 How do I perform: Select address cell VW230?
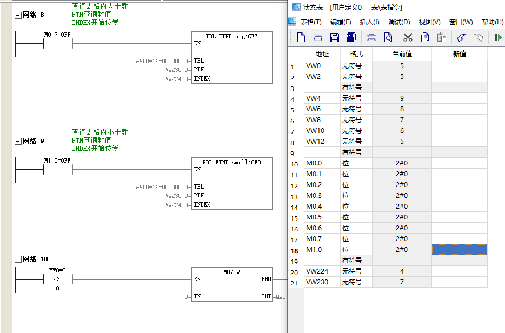tap(322, 282)
